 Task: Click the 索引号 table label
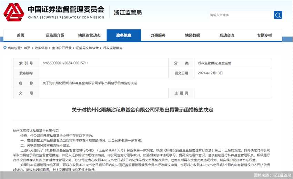[26, 63]
